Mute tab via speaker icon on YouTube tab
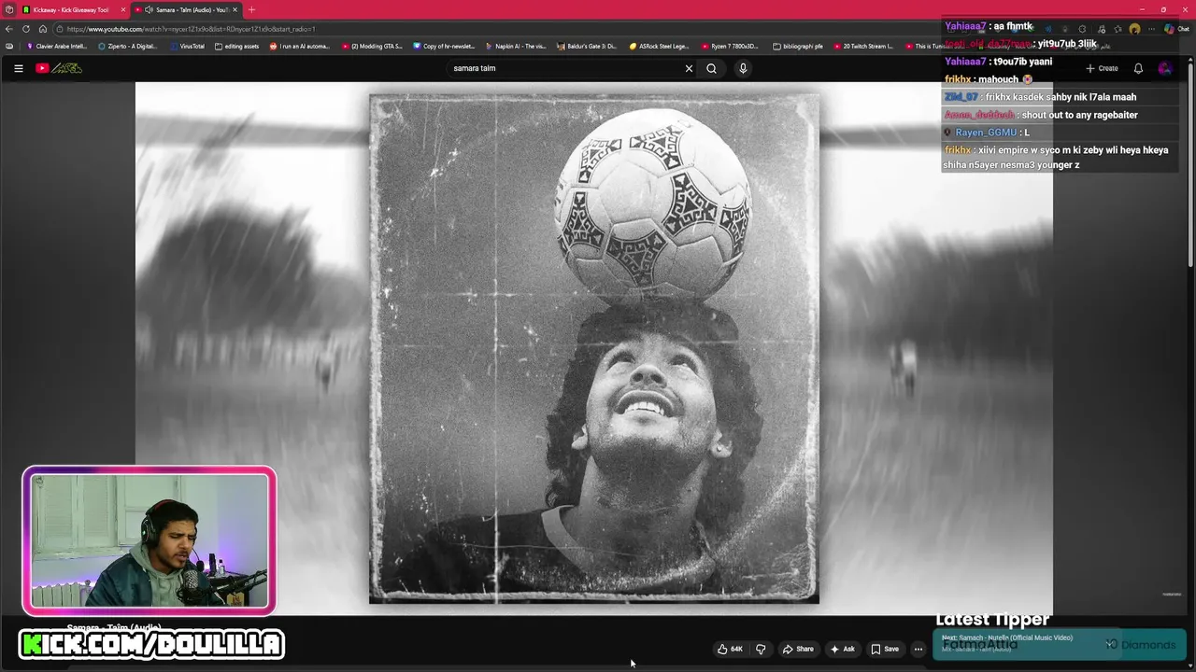 149,9
